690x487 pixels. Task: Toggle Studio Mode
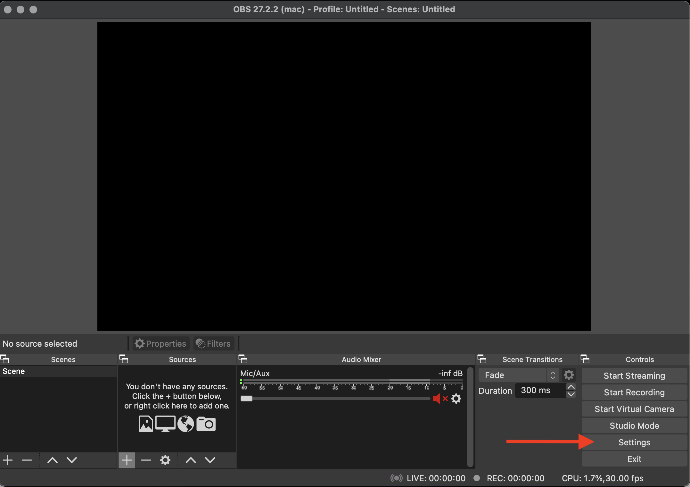coord(634,426)
